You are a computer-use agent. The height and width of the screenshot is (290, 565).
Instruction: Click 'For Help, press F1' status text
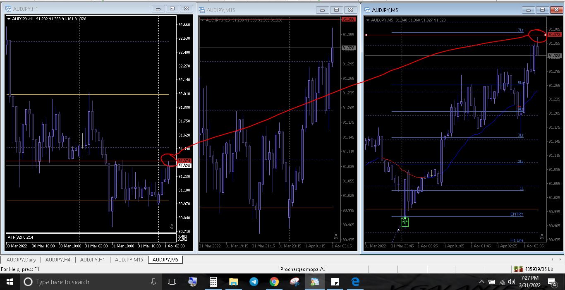pyautogui.click(x=20, y=269)
